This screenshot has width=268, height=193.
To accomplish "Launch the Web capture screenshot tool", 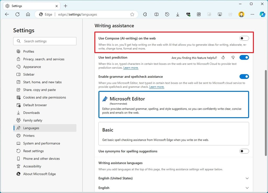I will coord(220,14).
